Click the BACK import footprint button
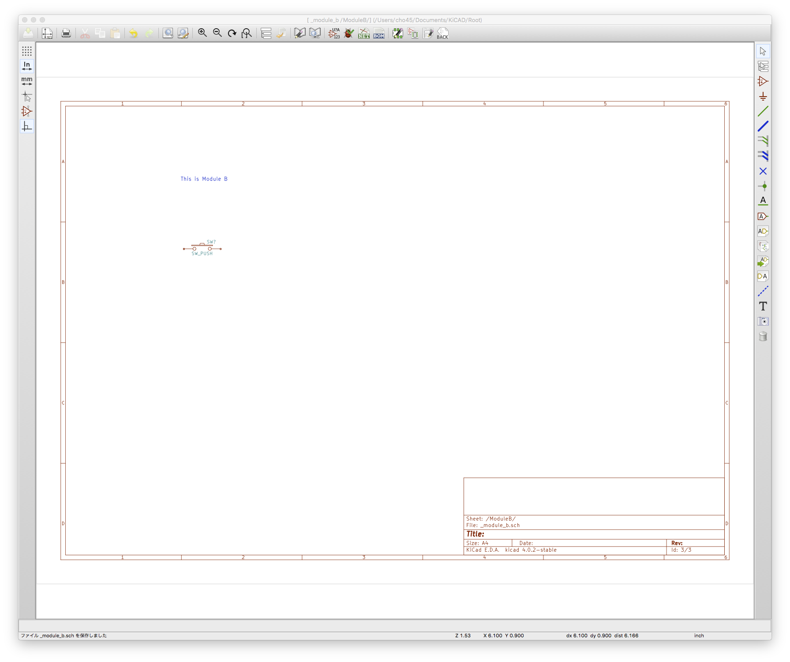The width and height of the screenshot is (790, 662). 442,34
